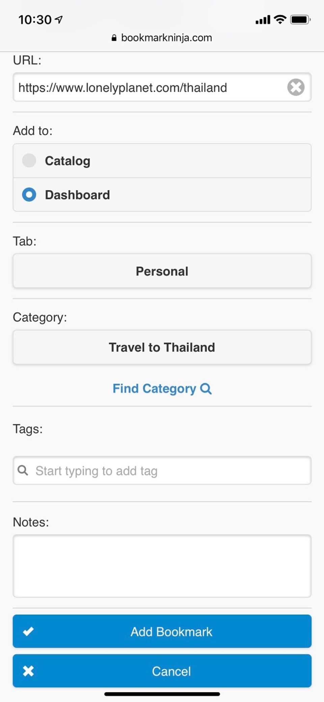Focus the tag search input
The width and height of the screenshot is (324, 702).
169,471
